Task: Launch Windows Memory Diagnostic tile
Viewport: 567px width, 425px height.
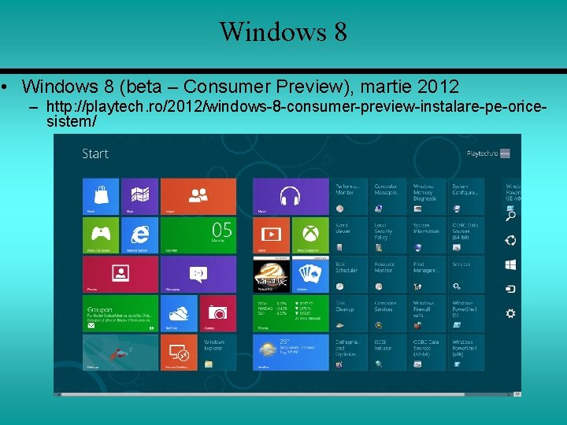Action: pyautogui.click(x=427, y=196)
